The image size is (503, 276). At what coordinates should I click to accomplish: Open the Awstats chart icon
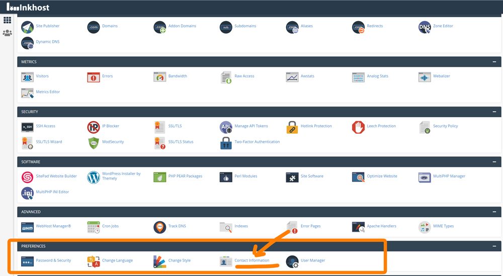tap(292, 77)
